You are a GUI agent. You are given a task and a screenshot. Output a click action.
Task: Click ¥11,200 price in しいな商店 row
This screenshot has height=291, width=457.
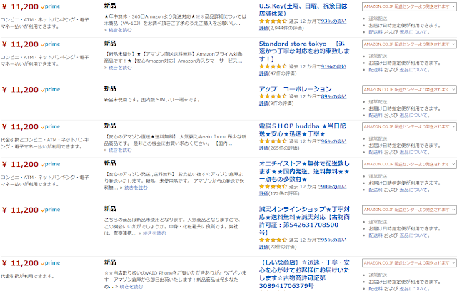[x=20, y=263]
